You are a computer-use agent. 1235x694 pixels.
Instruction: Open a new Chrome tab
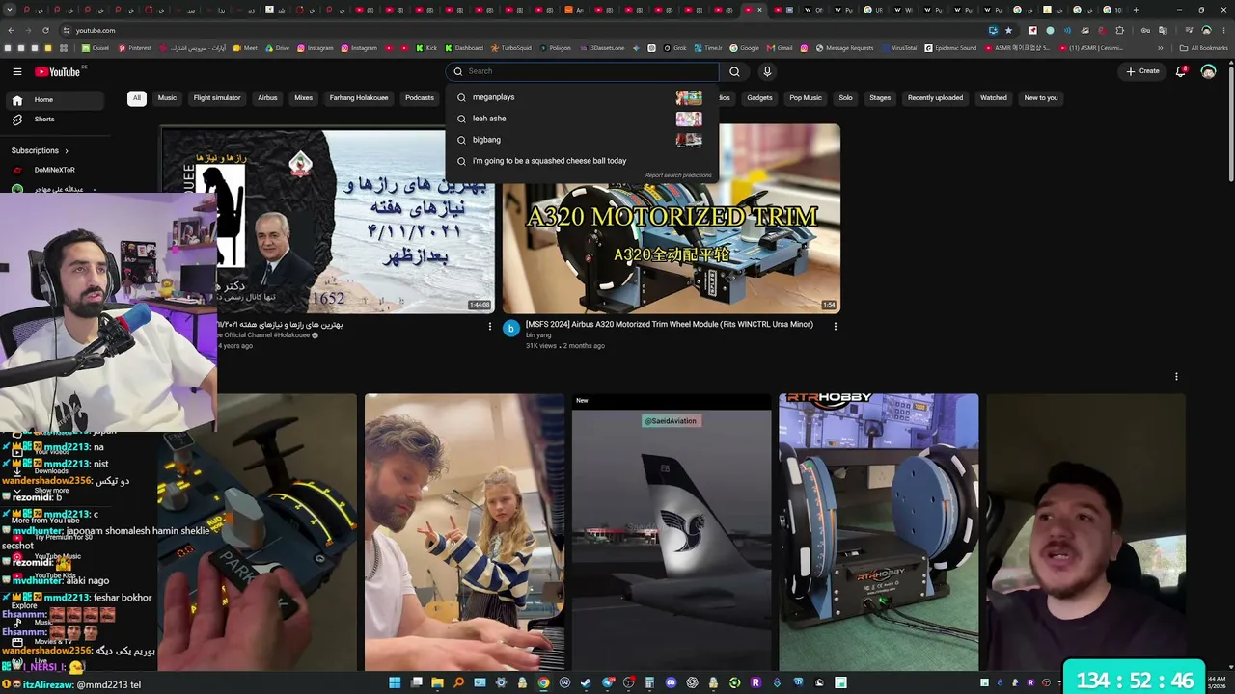(1136, 10)
